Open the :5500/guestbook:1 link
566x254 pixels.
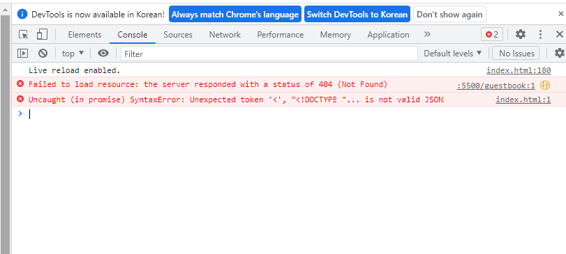(496, 86)
